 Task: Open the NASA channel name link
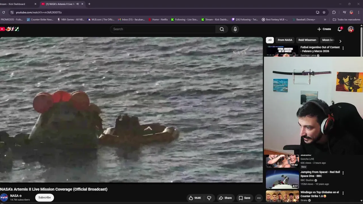coord(14,196)
